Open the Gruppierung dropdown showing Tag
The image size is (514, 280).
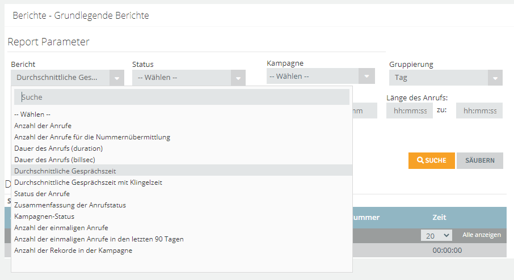pos(446,78)
